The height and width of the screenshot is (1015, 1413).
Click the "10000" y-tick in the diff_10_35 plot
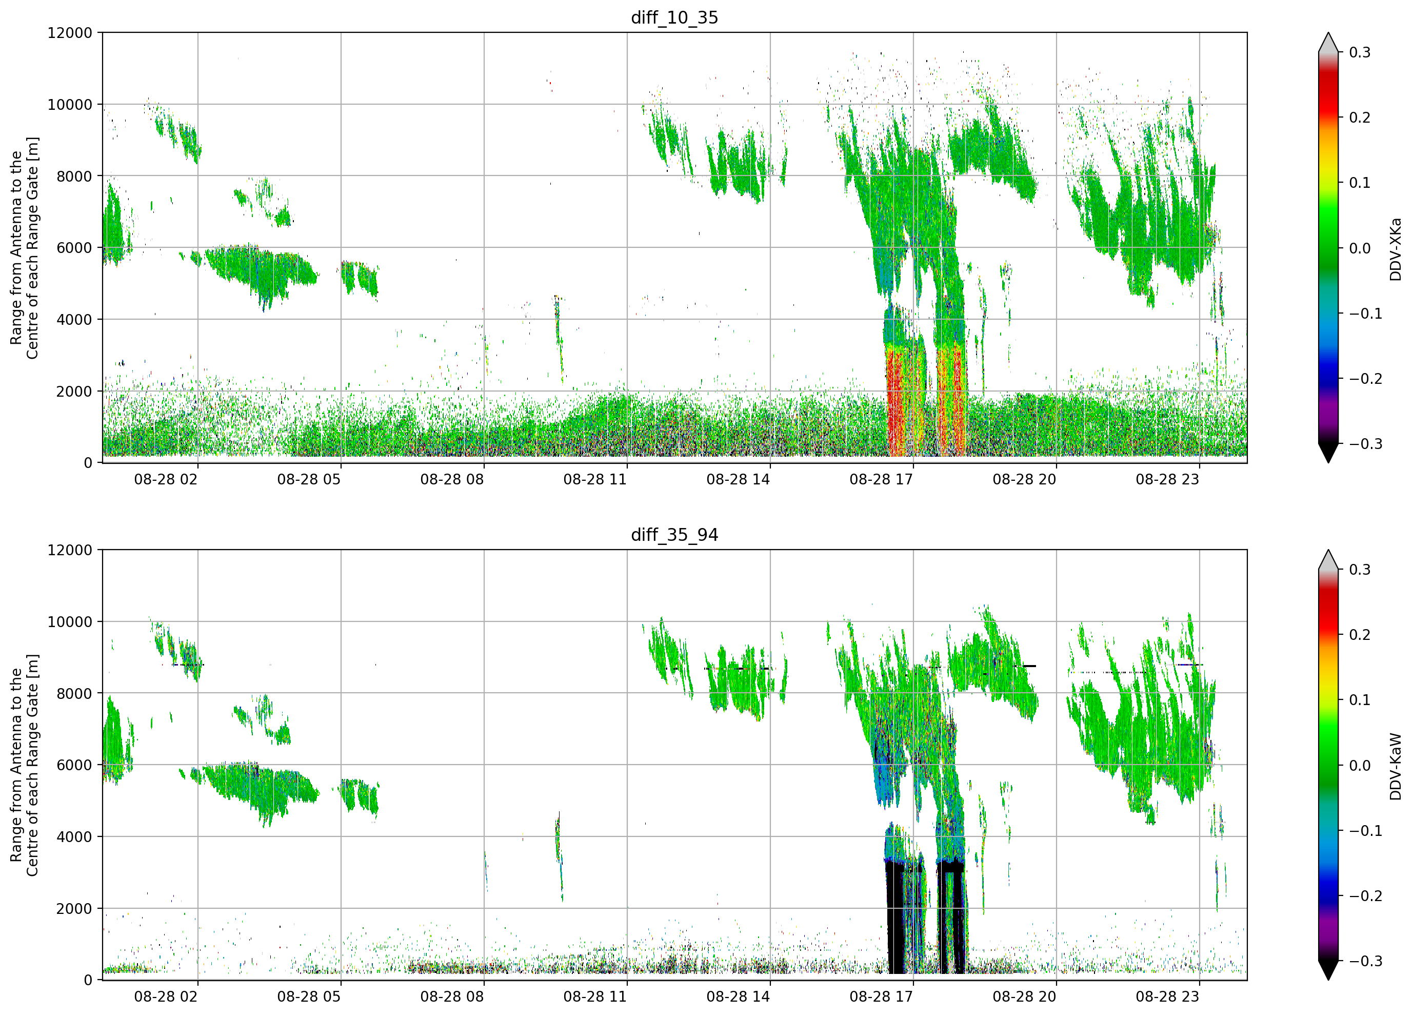pos(70,105)
